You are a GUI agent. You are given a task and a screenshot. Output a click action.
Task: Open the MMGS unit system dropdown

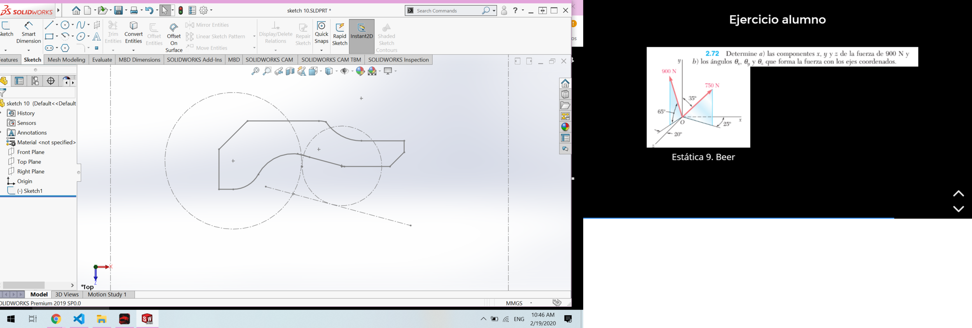point(531,303)
